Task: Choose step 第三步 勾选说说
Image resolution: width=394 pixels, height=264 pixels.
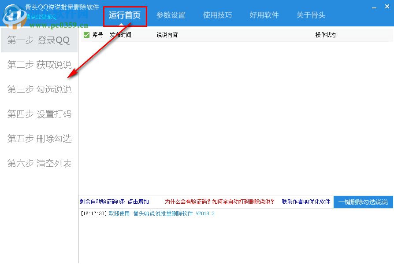Action: tap(39, 89)
